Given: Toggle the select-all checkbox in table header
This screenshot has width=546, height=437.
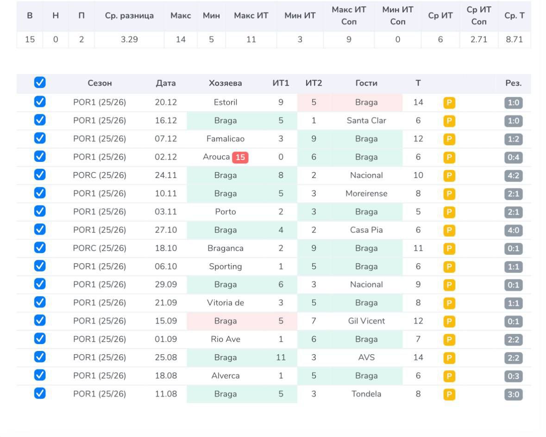Looking at the screenshot, I should 40,83.
